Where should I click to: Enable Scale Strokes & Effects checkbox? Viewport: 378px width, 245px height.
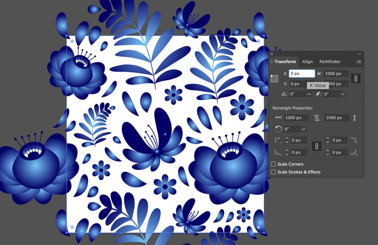(273, 172)
